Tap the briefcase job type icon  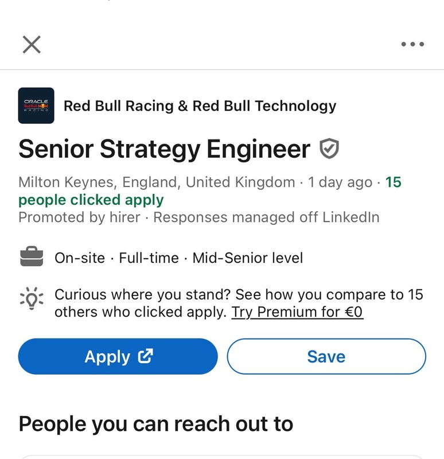tap(32, 256)
